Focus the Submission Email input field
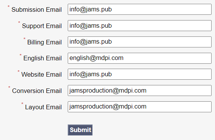Image resolution: width=215 pixels, height=140 pixels. (140, 9)
